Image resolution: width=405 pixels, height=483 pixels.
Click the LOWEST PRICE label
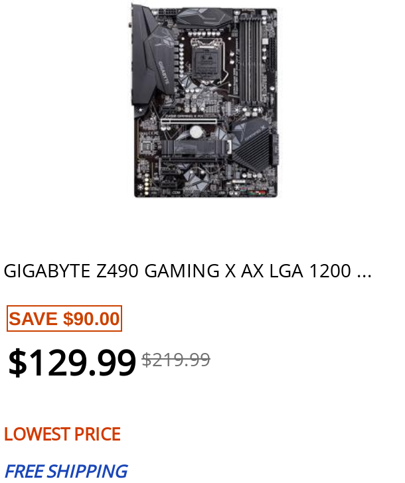62,434
